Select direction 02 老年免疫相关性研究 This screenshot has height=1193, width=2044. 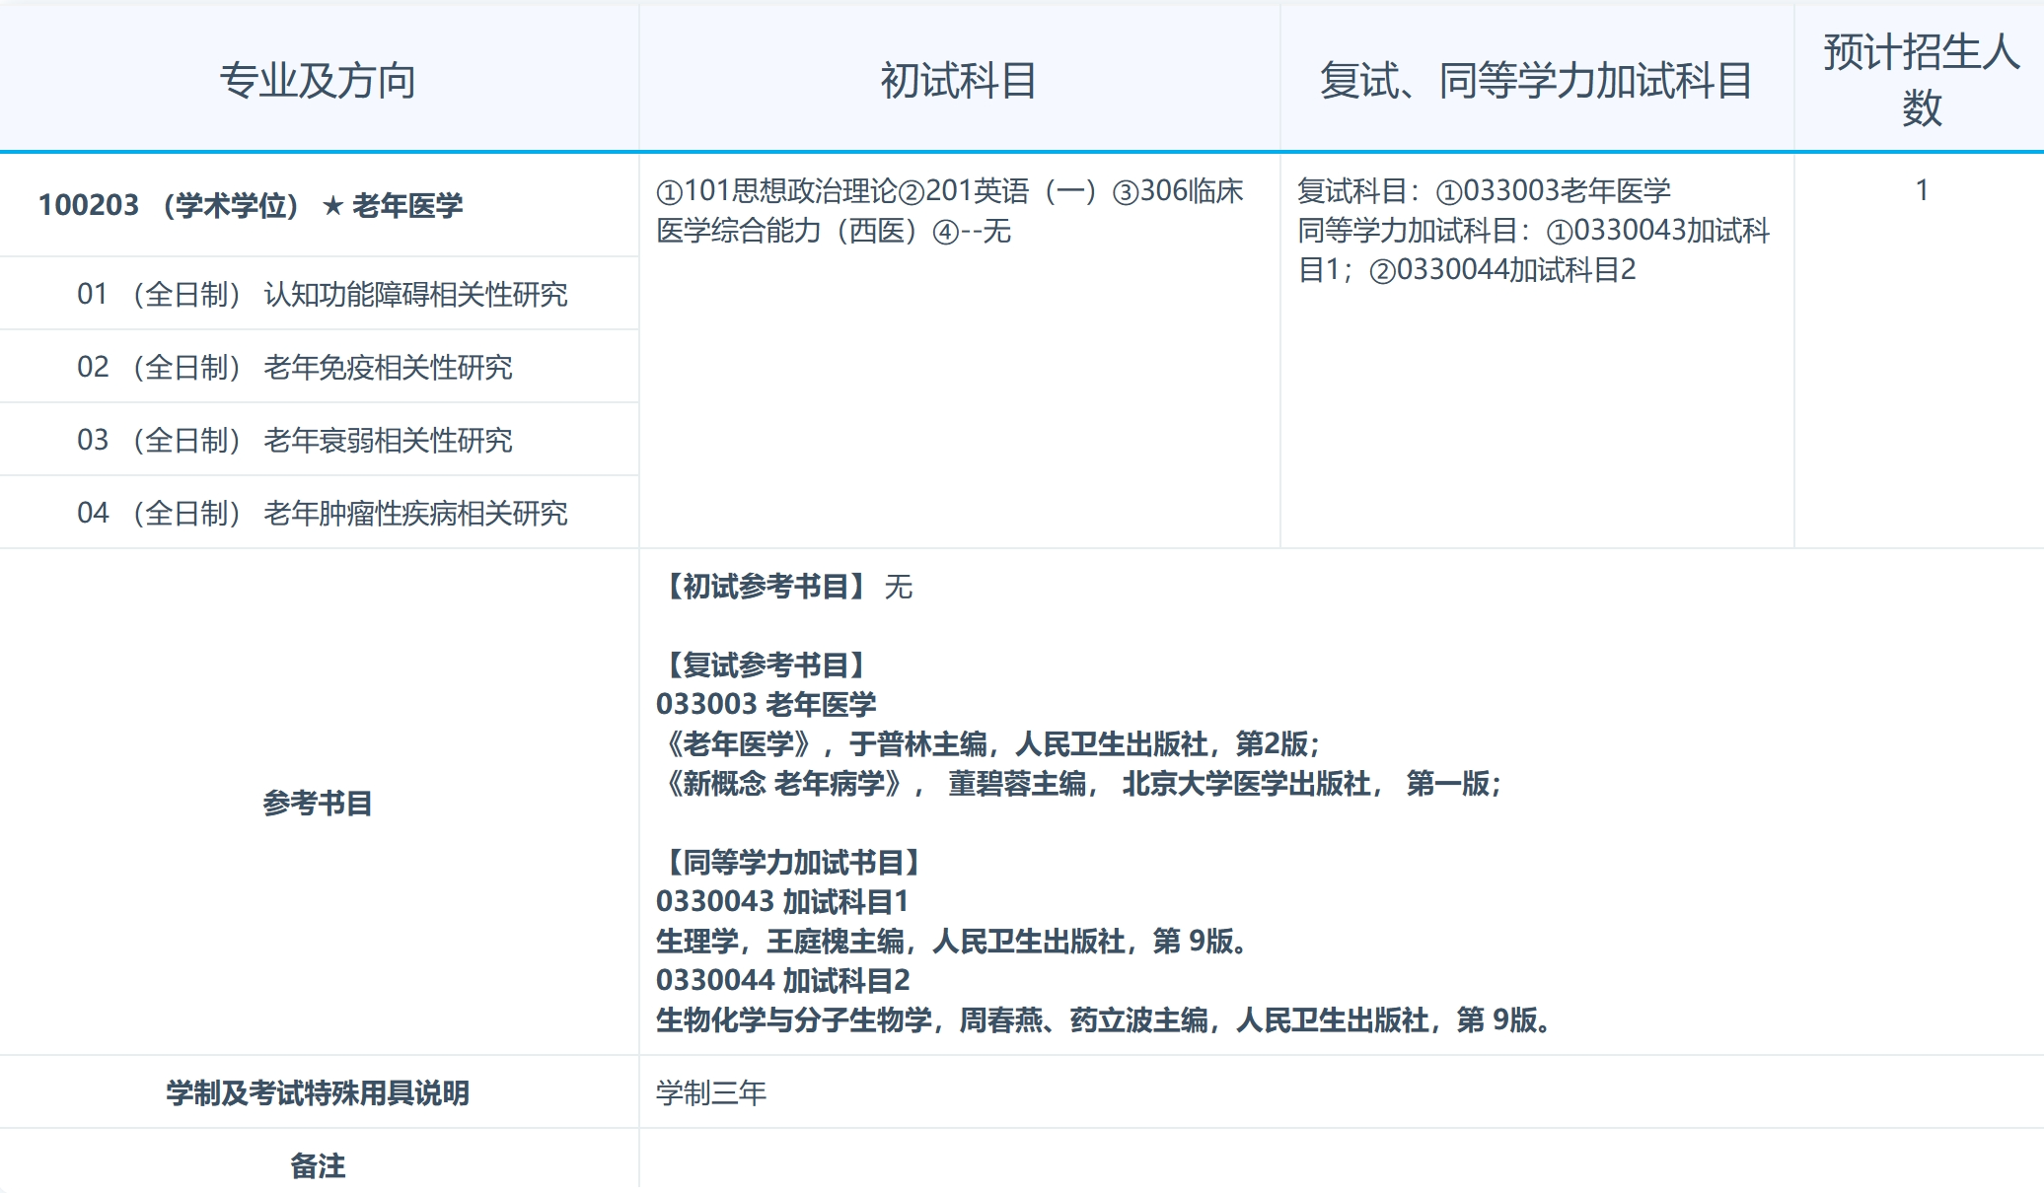coord(296,366)
